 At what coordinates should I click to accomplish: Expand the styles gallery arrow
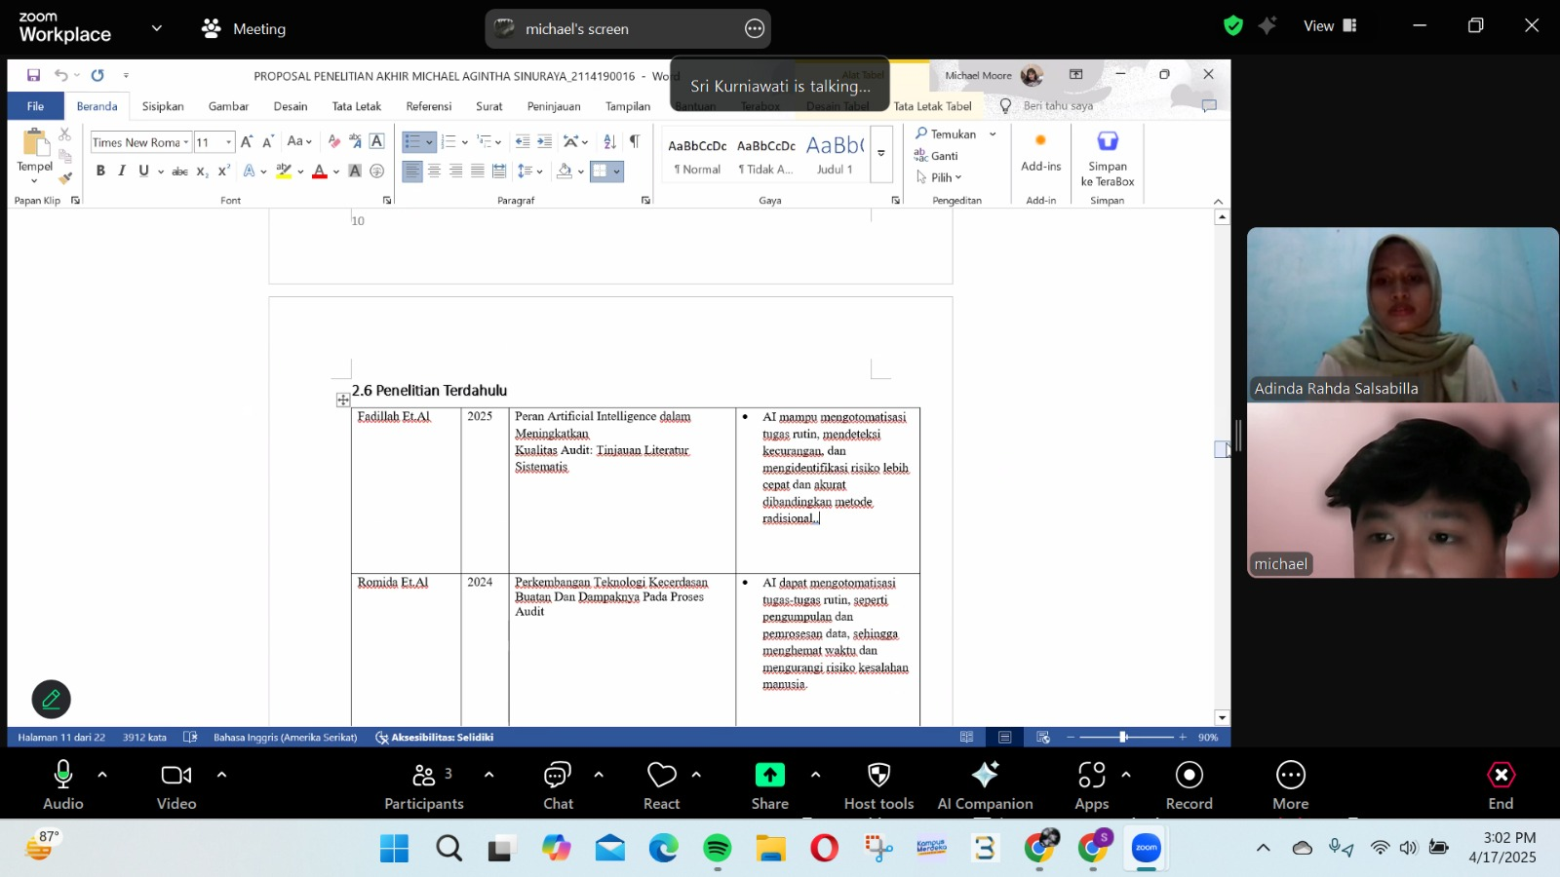pos(881,154)
